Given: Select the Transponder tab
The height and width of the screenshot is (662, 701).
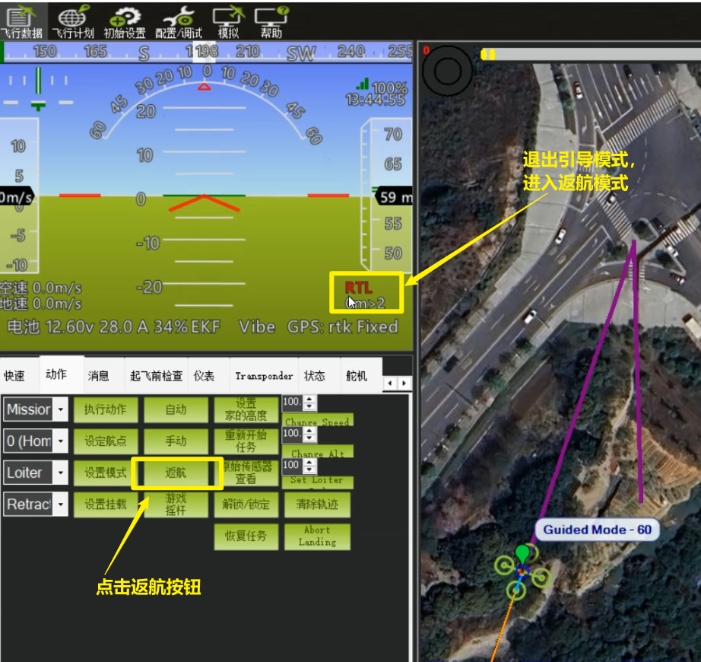Looking at the screenshot, I should tap(264, 376).
